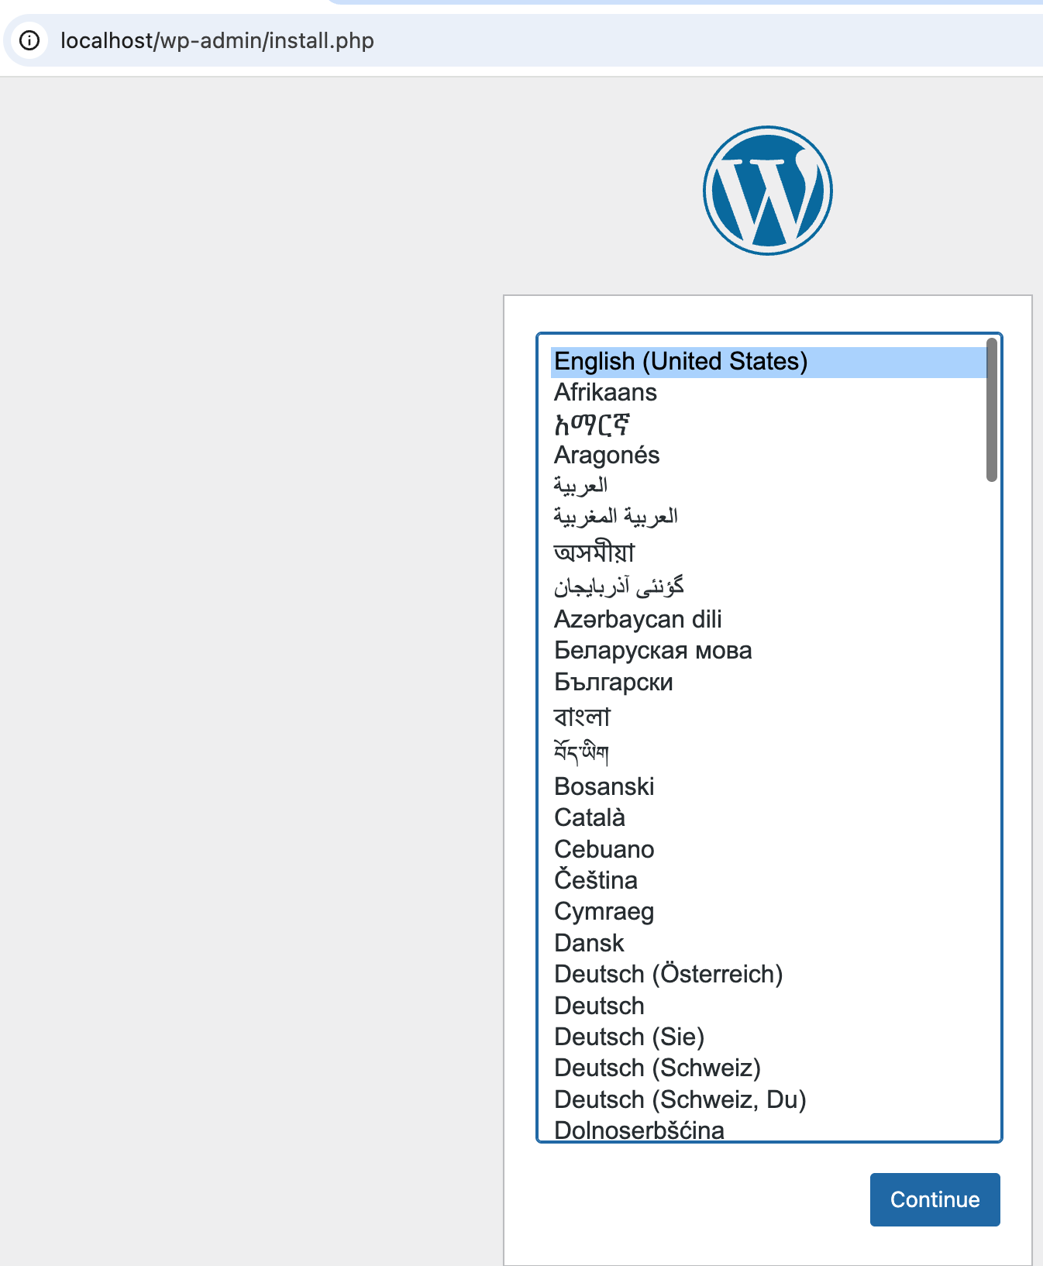Choose Bosanski from the language list

604,787
